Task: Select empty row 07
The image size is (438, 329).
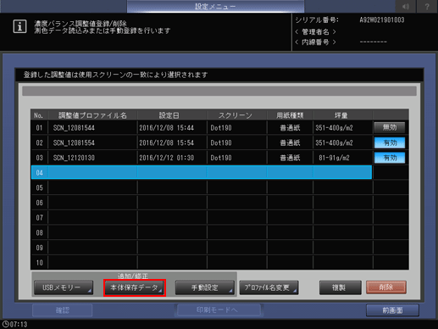Action: tap(202, 218)
